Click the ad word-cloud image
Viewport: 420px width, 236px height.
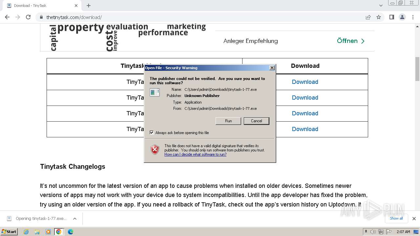(128, 37)
